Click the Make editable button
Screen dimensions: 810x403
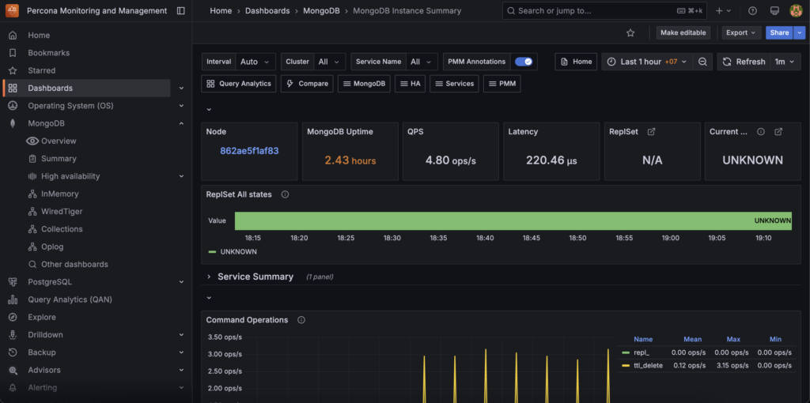683,32
